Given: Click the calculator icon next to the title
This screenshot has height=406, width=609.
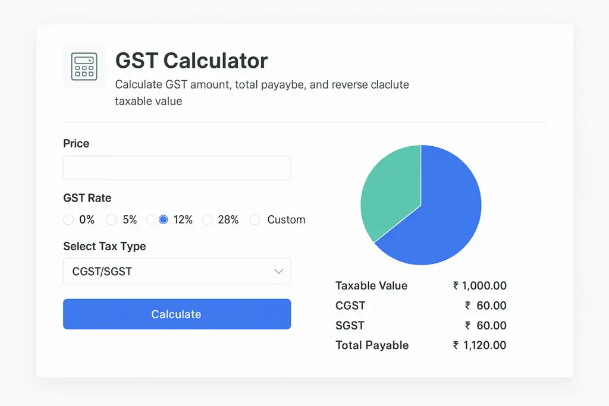Looking at the screenshot, I should click(x=84, y=67).
